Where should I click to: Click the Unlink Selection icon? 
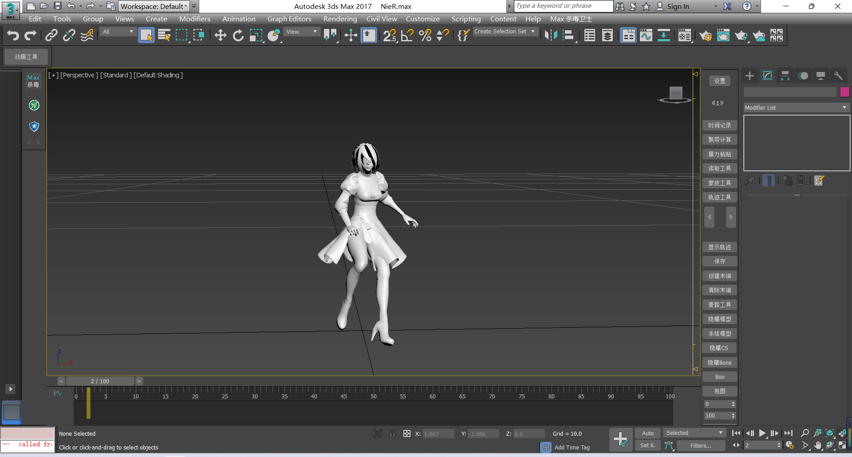(69, 35)
